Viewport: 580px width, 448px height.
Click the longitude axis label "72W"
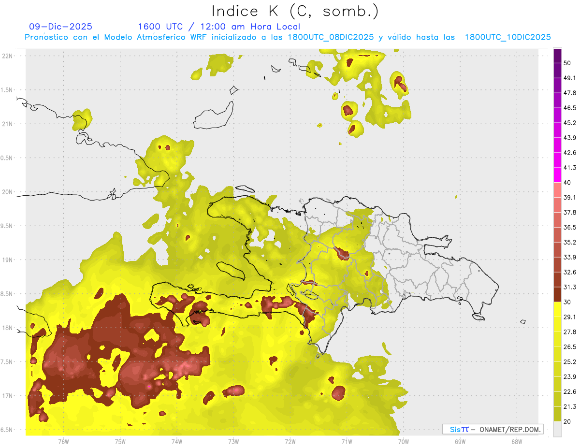click(290, 441)
